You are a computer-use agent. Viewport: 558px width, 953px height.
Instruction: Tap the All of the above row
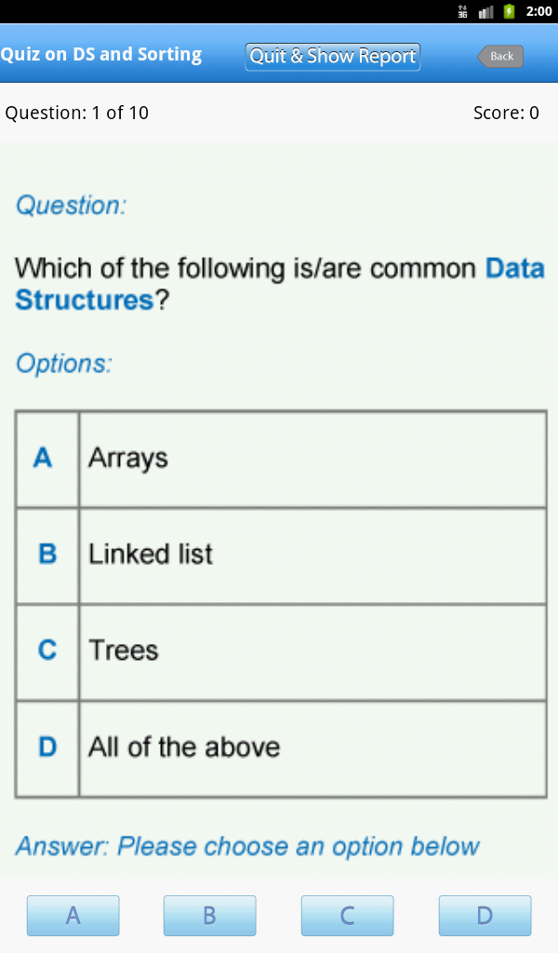click(312, 747)
